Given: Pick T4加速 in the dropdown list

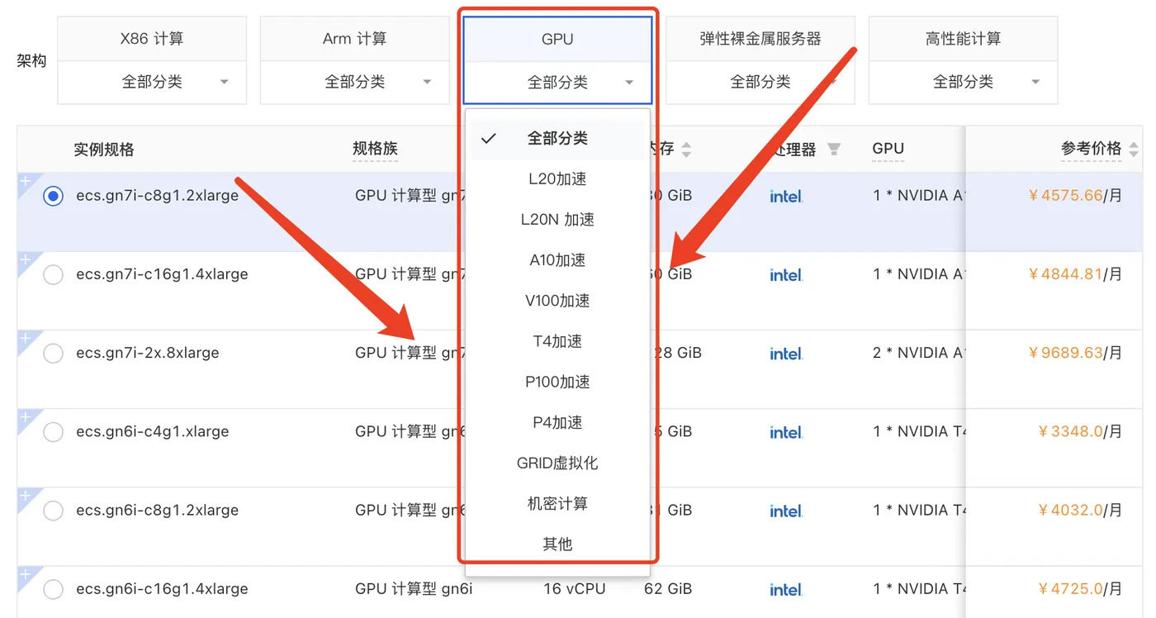Looking at the screenshot, I should click(x=557, y=341).
